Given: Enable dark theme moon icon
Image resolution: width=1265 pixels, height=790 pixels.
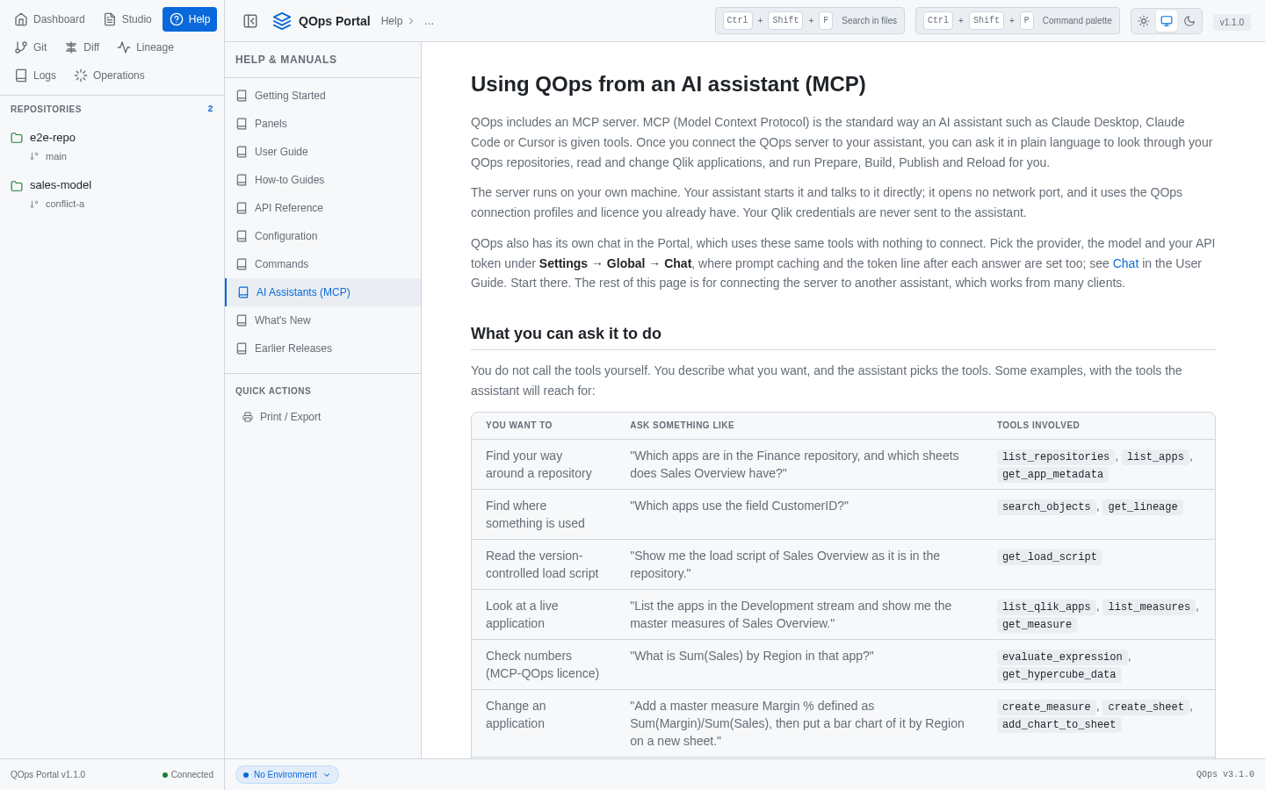Looking at the screenshot, I should coord(1189,21).
